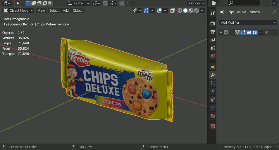Open Texture properties checker tab

pyautogui.click(x=212, y=126)
